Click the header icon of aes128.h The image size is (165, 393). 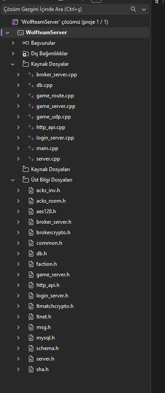point(31,211)
